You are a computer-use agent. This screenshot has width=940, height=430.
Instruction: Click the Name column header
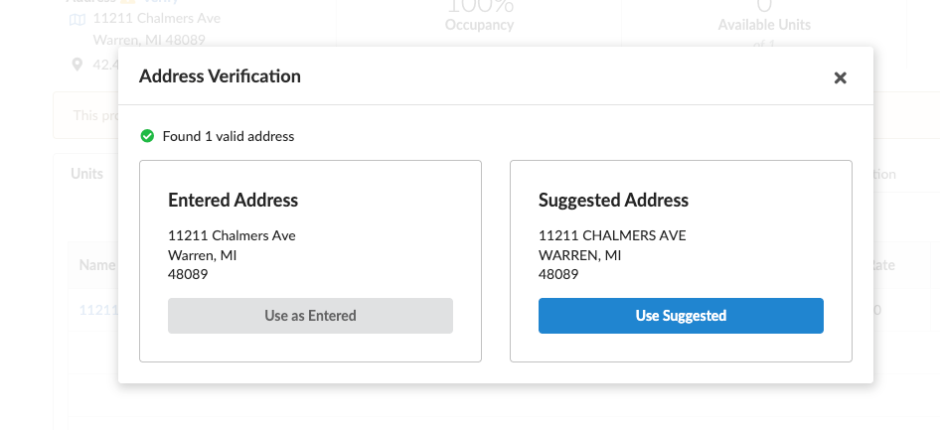click(x=96, y=265)
